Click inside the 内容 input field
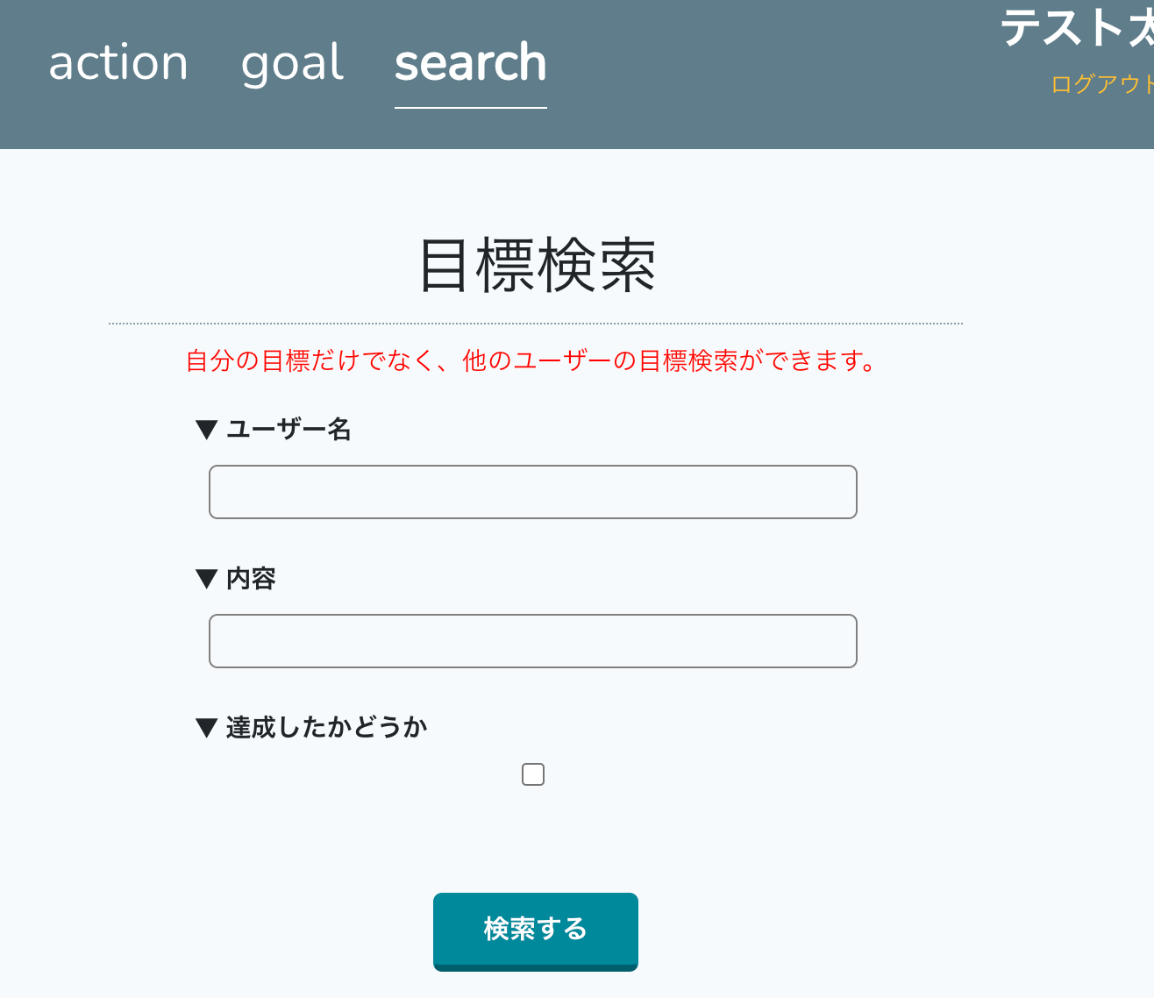Image resolution: width=1154 pixels, height=998 pixels. 532,641
